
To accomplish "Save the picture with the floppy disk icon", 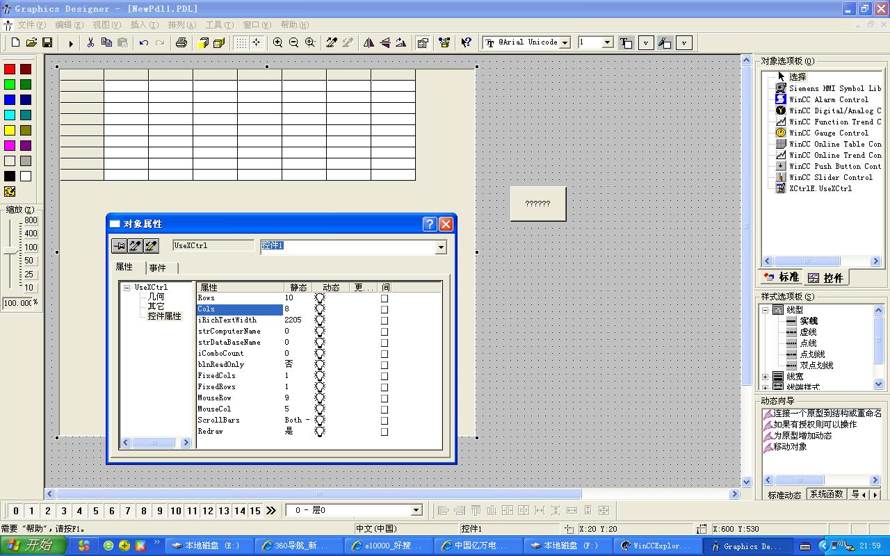I will coord(47,42).
